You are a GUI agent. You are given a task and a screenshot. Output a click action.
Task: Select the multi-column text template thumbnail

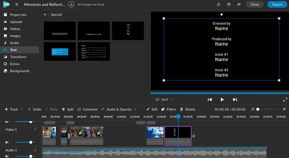pos(94,51)
